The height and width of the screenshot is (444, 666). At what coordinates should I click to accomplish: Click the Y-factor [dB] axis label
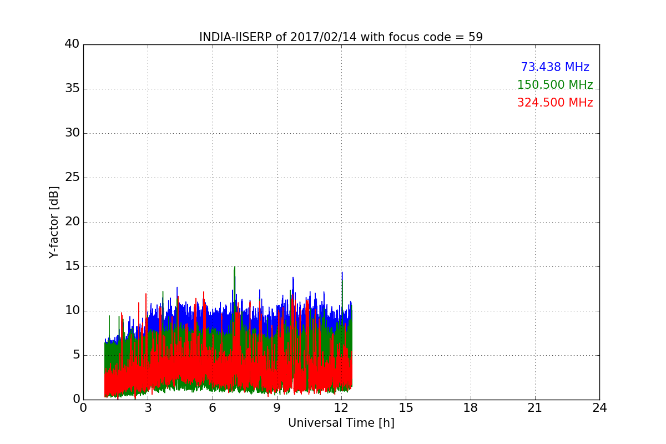pyautogui.click(x=54, y=222)
